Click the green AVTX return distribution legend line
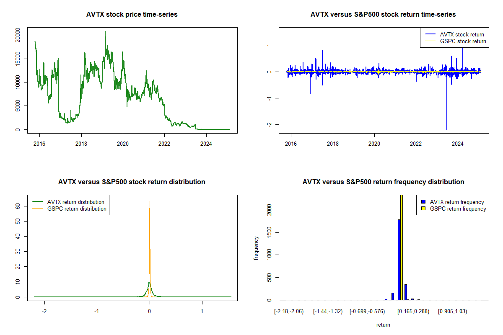Viewport: 503px width, 335px height. click(37, 202)
